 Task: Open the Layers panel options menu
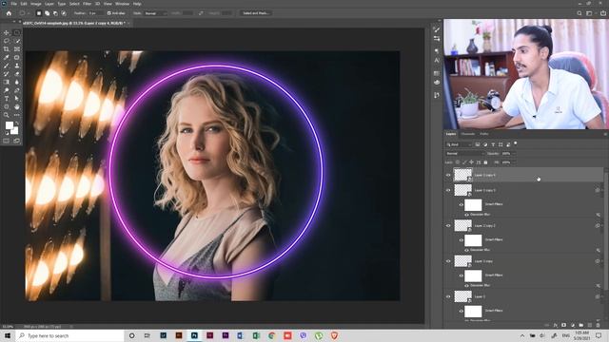[x=605, y=134]
